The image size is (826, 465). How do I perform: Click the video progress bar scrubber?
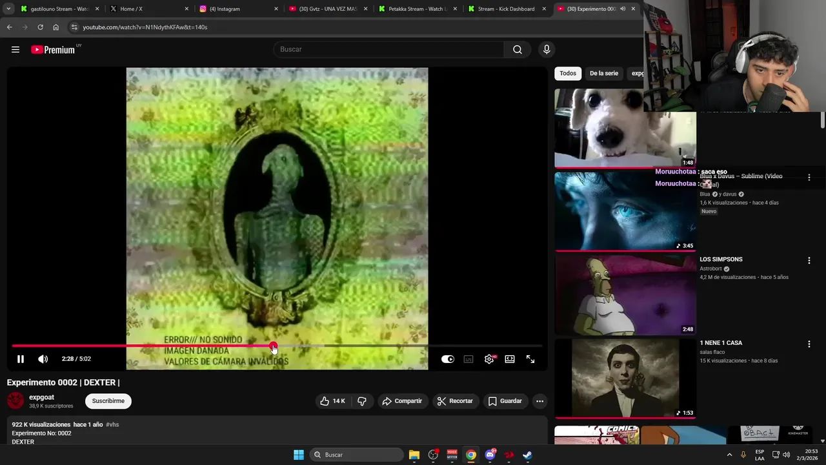pos(274,346)
